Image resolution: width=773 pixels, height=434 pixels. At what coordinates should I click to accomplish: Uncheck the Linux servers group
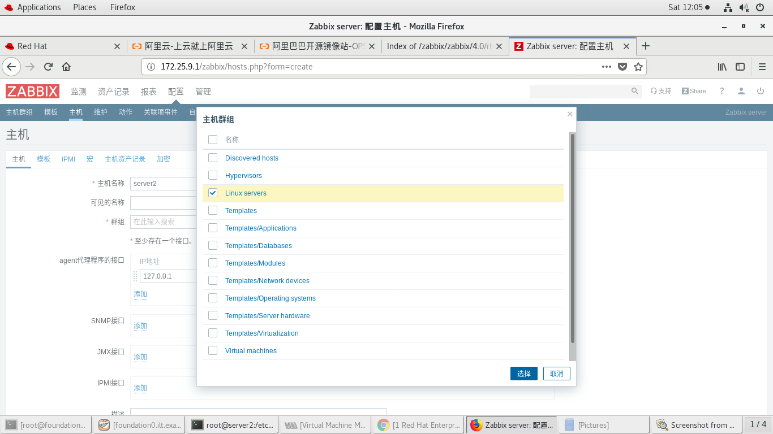click(212, 193)
